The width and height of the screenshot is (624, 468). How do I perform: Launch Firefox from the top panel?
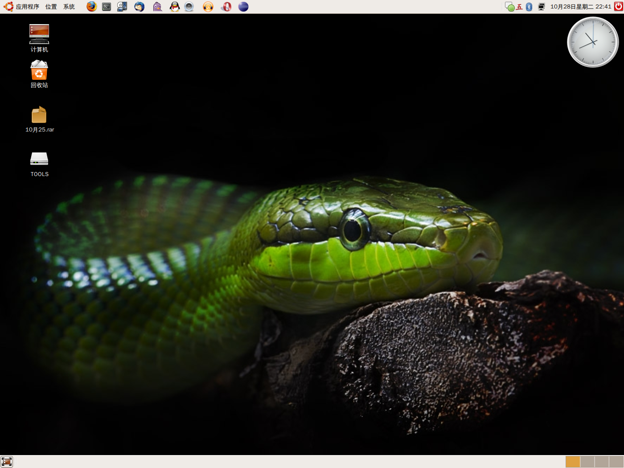coord(92,7)
